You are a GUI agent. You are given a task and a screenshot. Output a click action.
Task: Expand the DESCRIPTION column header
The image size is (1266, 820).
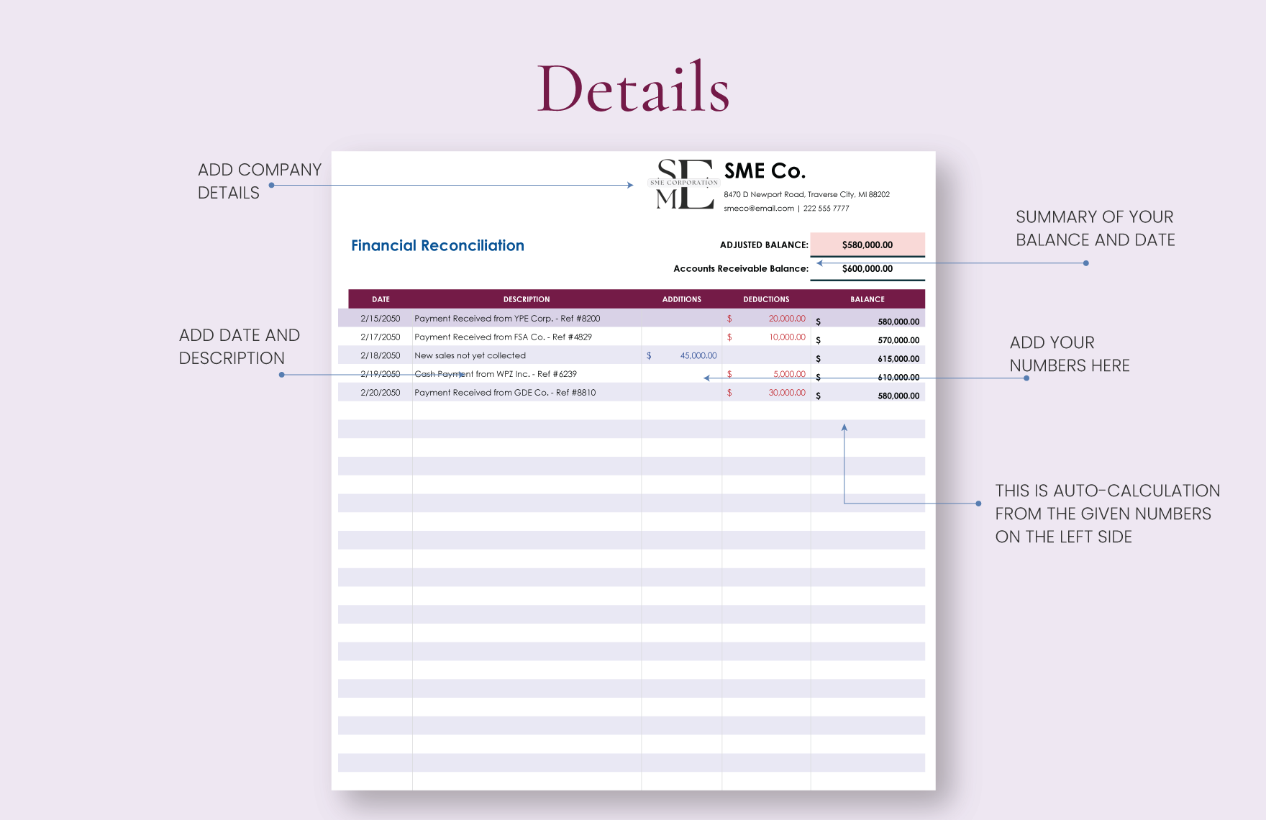coord(527,299)
